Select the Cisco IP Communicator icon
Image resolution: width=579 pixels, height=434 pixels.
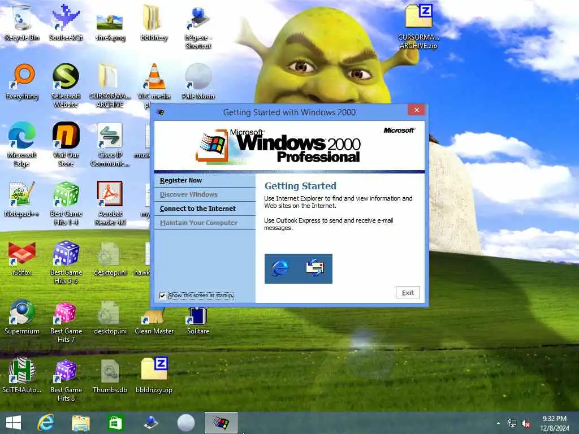pos(110,145)
